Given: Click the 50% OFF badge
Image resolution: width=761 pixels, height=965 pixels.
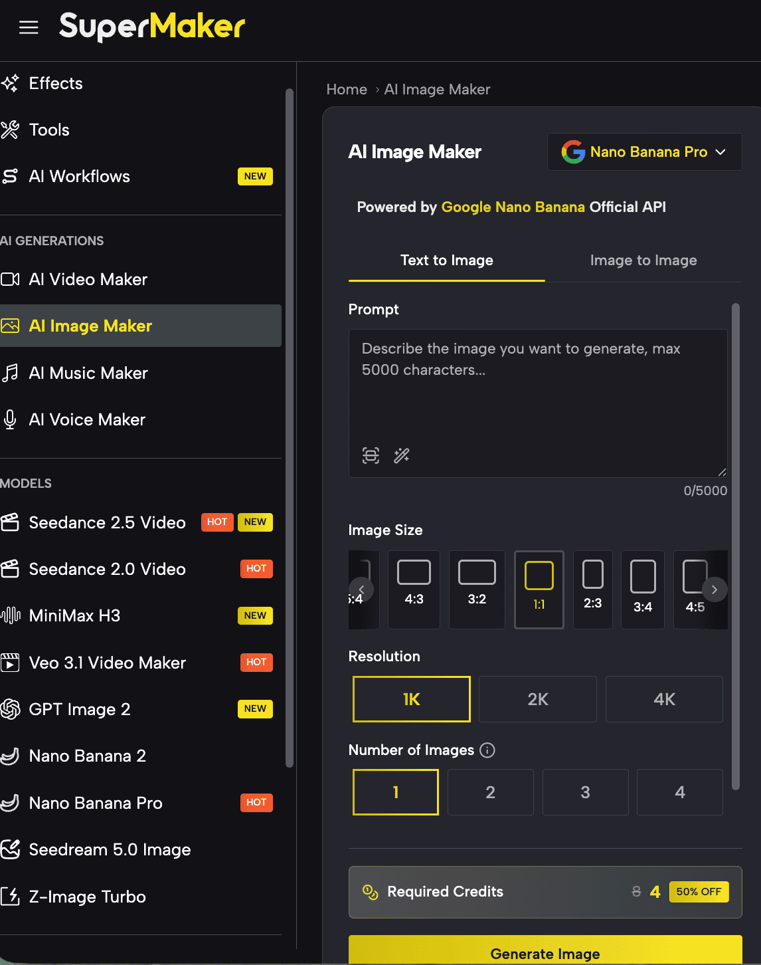Looking at the screenshot, I should [699, 892].
